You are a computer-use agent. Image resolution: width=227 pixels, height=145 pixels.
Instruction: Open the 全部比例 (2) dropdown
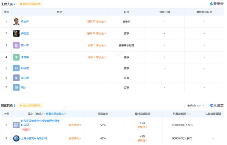(195, 106)
